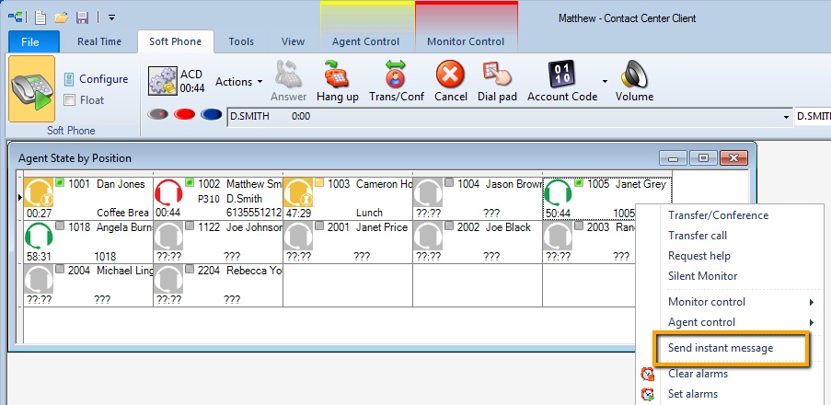Expand the Monitor control submenu
This screenshot has height=405, width=831.
pos(741,302)
